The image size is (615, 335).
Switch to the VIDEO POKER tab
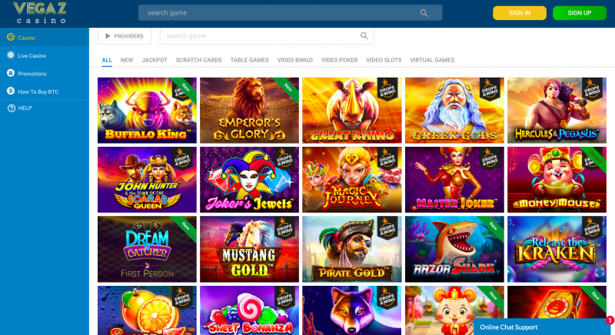click(339, 60)
